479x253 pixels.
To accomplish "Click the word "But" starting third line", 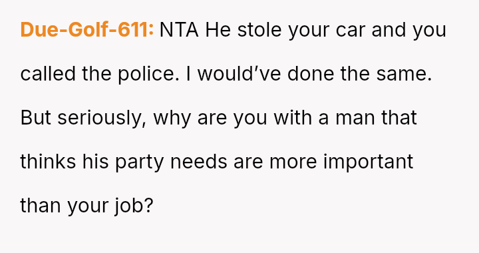I will point(35,118).
